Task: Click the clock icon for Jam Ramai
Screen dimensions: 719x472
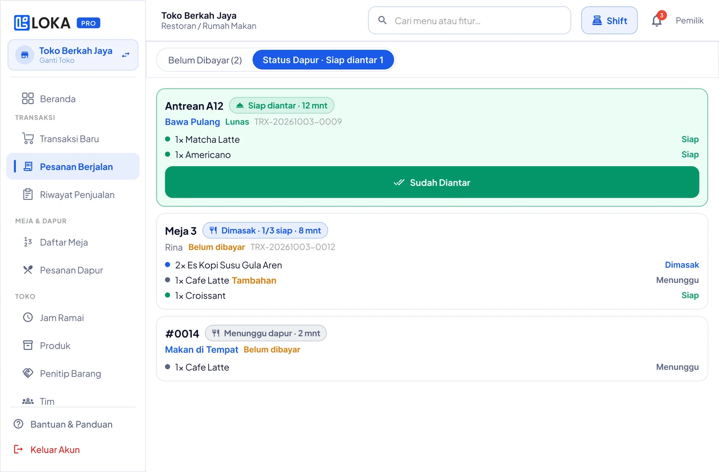Action: [x=28, y=318]
